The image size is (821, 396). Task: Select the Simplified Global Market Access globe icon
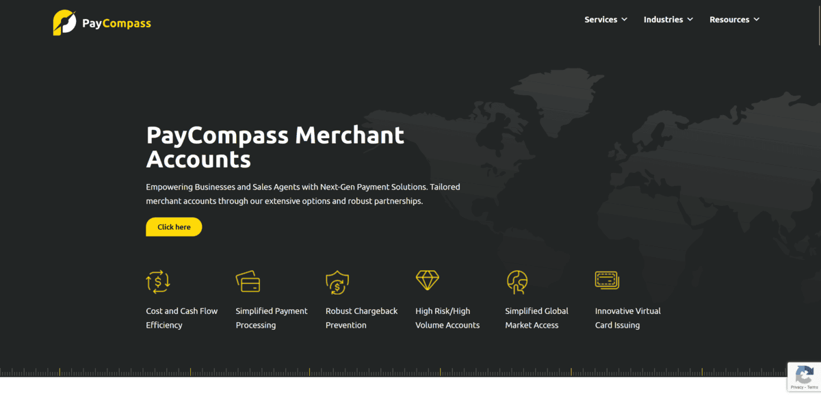tap(517, 281)
